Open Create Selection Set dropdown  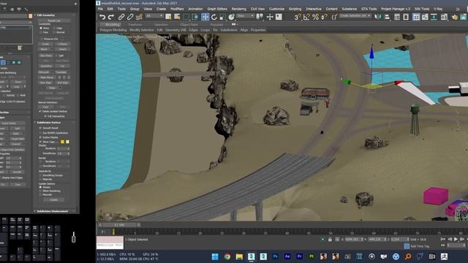click(355, 15)
